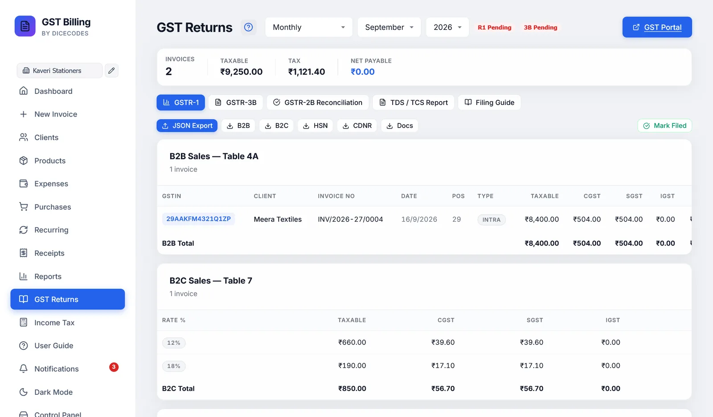Viewport: 713px width, 417px height.
Task: Download the CDNR file
Action: (357, 126)
